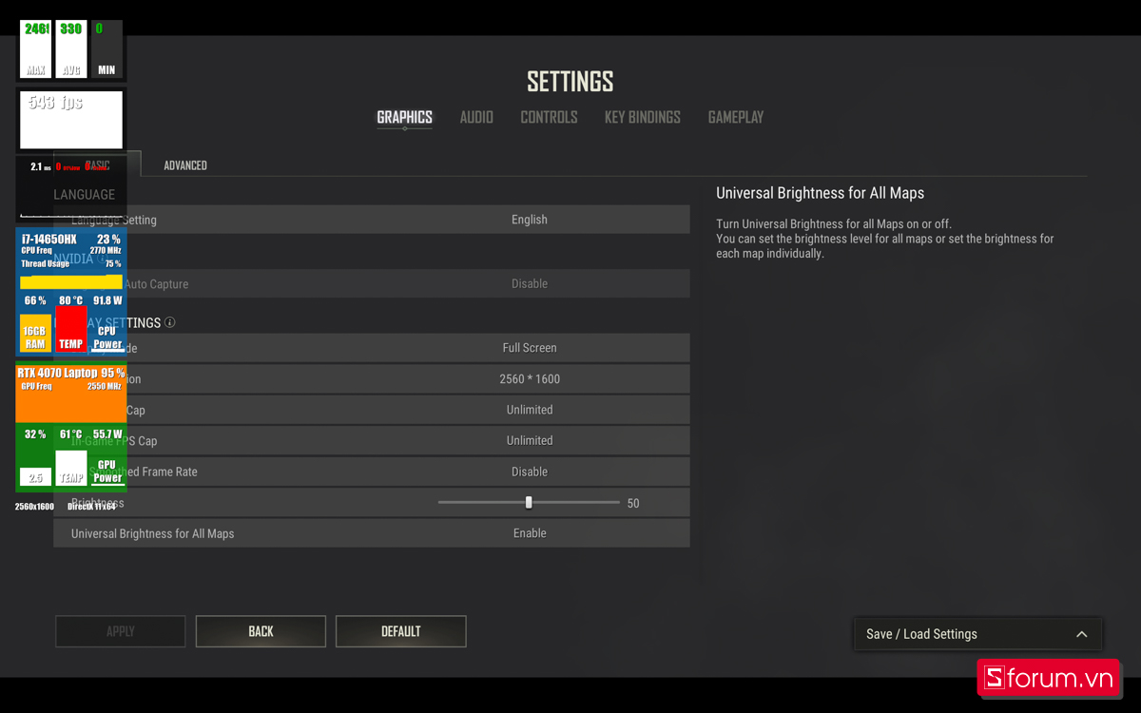Click the info icon beside DISPLAY SETTINGS

[x=170, y=322]
